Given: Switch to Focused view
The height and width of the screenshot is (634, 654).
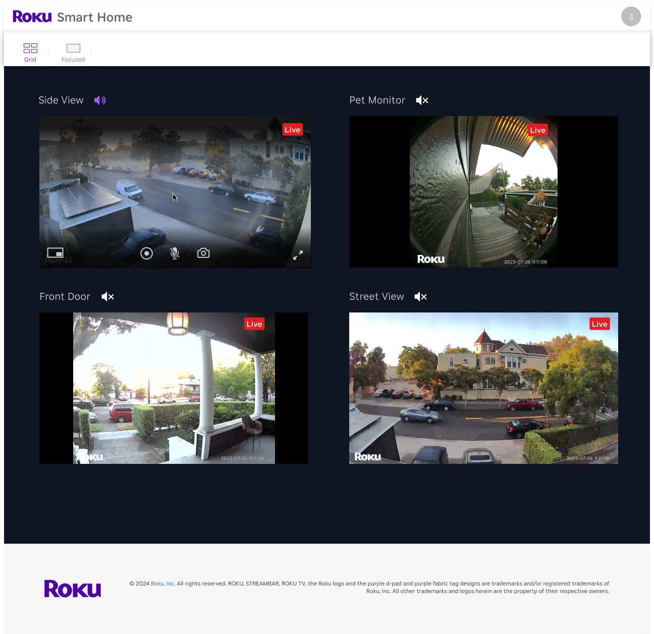Looking at the screenshot, I should point(73,52).
